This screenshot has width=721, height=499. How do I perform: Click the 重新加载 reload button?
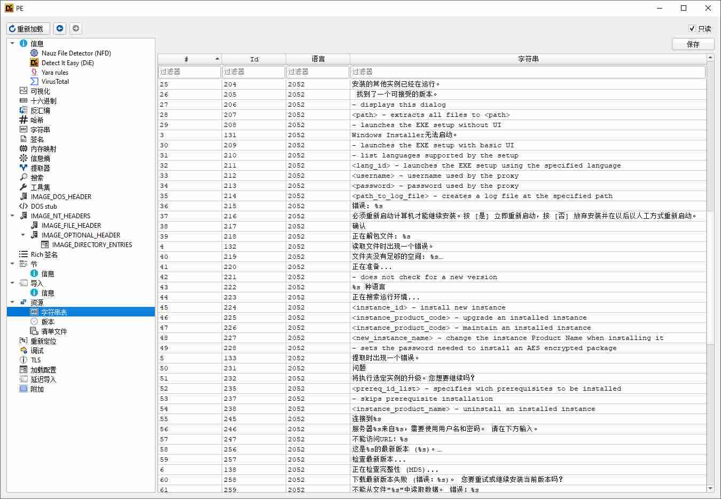28,28
